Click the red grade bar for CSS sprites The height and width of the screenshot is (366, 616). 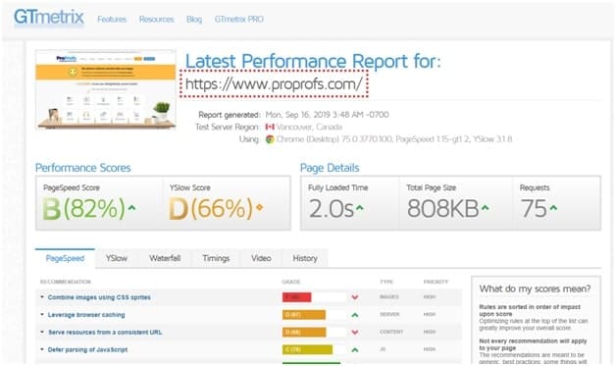[296, 297]
